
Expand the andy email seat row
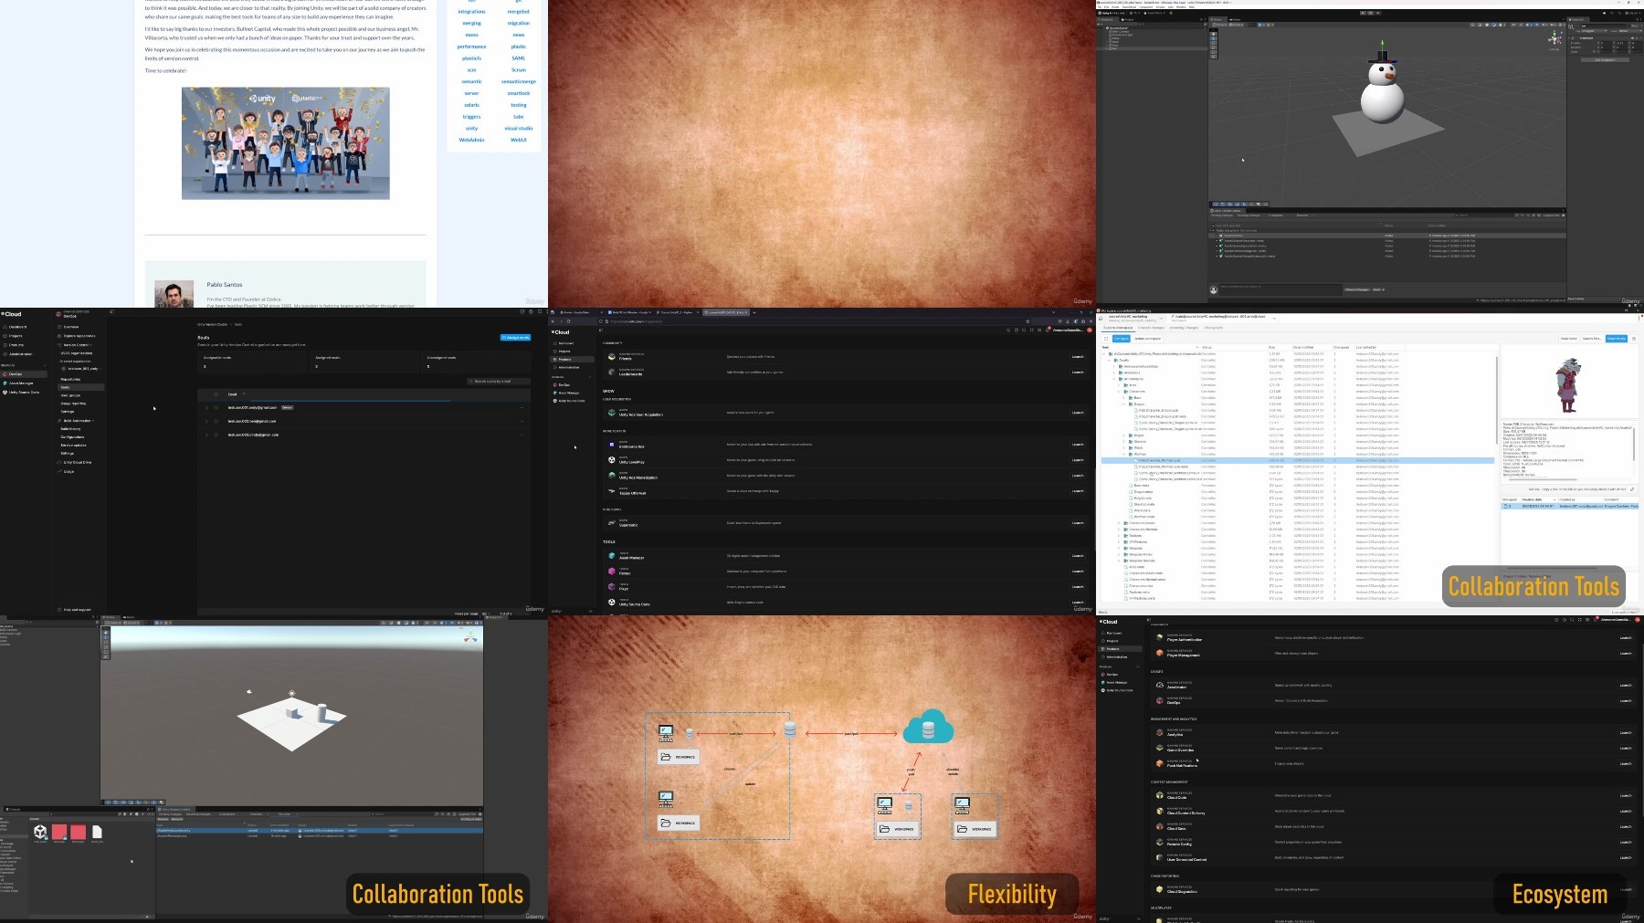(206, 407)
